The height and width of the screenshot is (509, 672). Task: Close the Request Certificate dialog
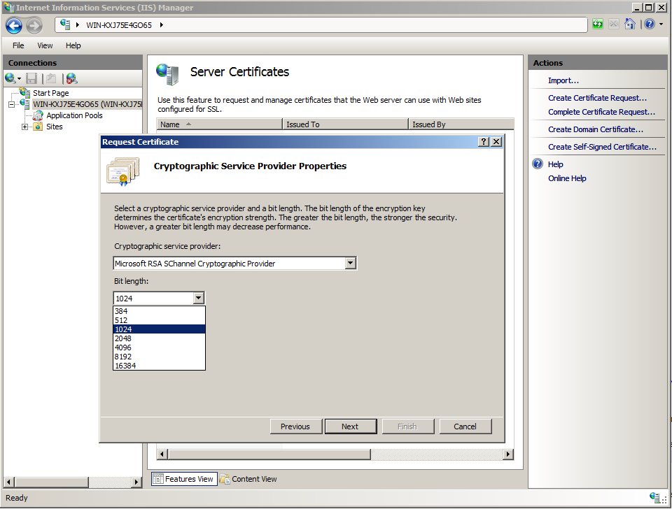pyautogui.click(x=496, y=142)
